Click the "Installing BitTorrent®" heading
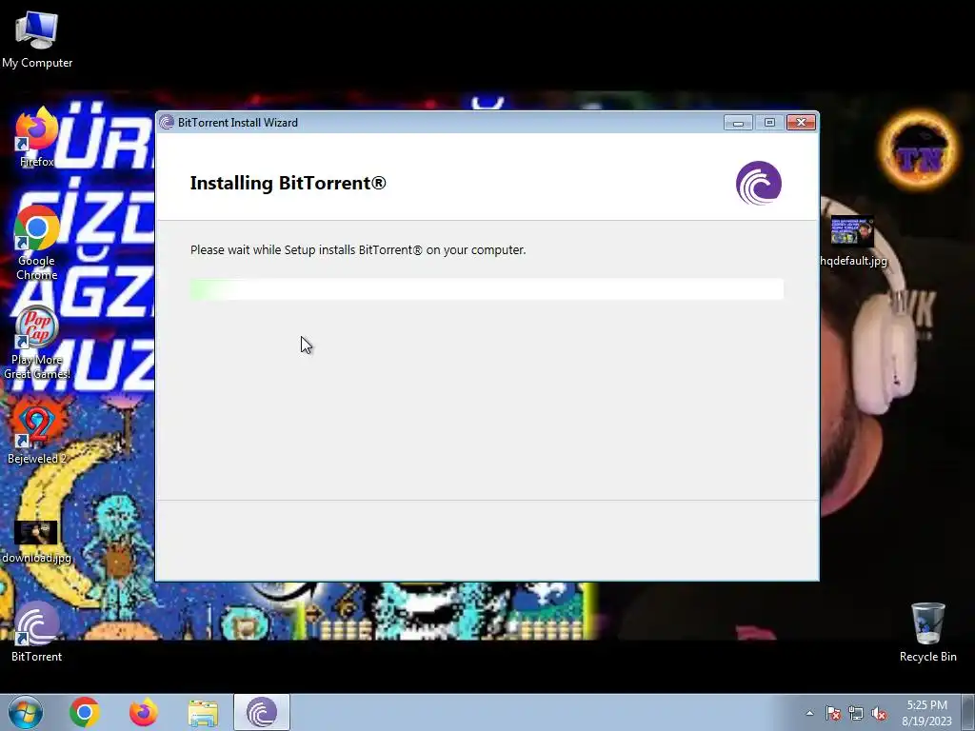 (288, 183)
